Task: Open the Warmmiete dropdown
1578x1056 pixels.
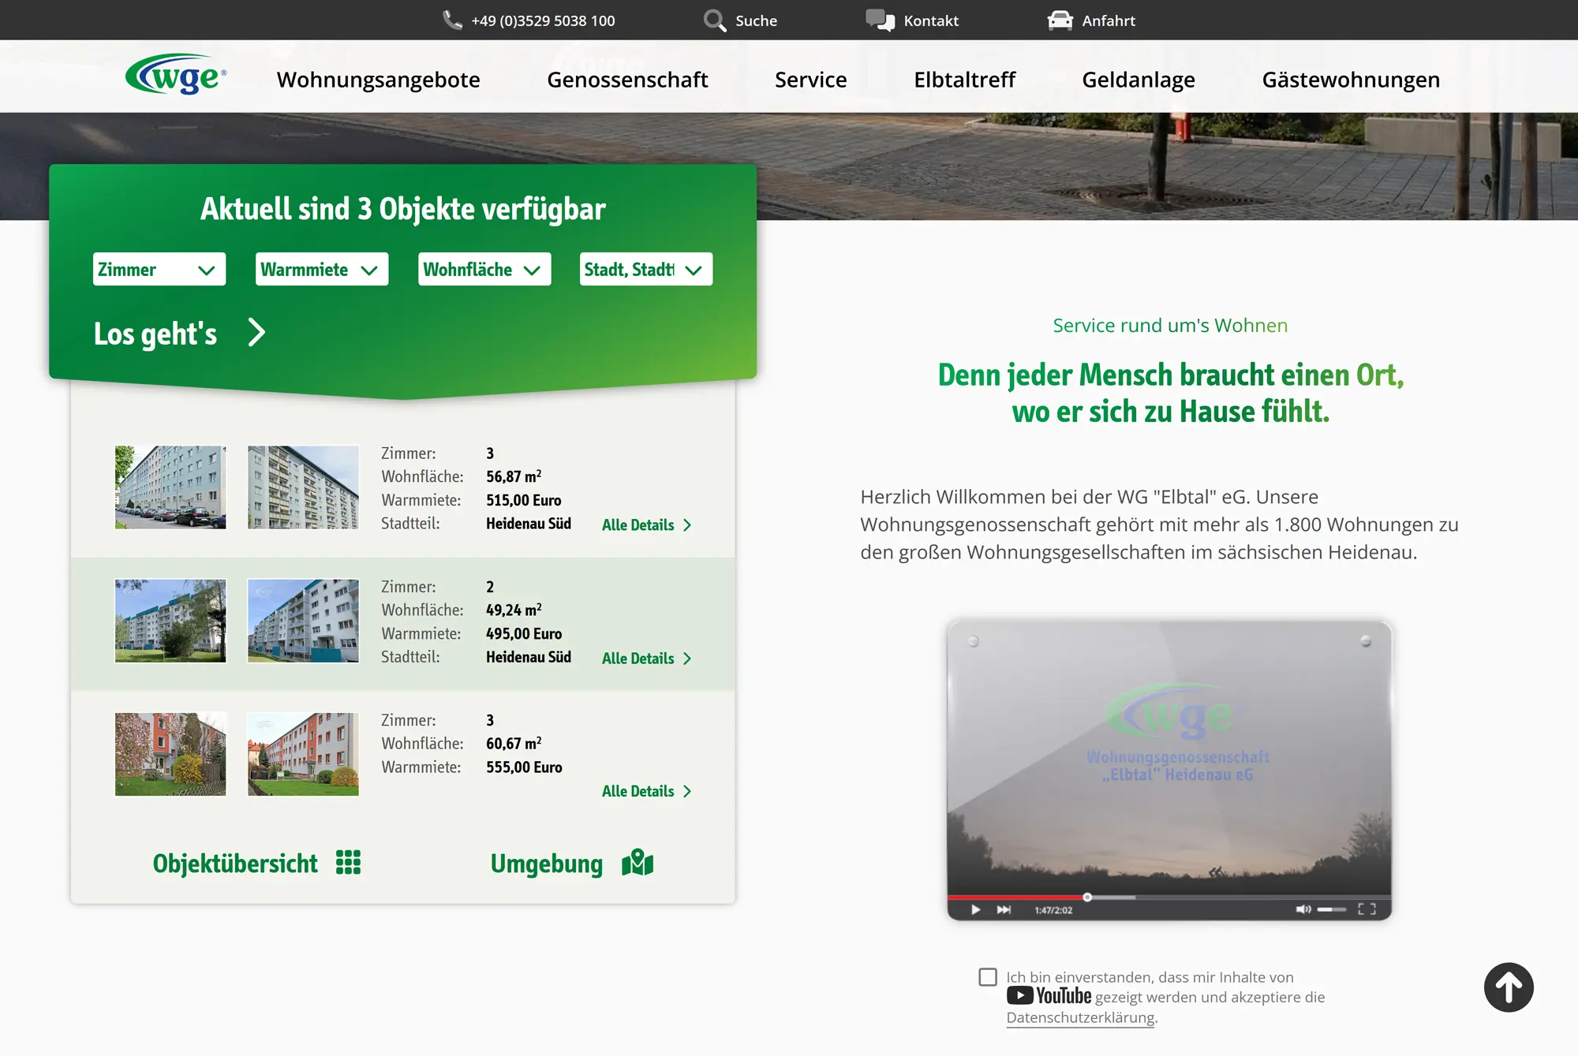Action: [322, 270]
